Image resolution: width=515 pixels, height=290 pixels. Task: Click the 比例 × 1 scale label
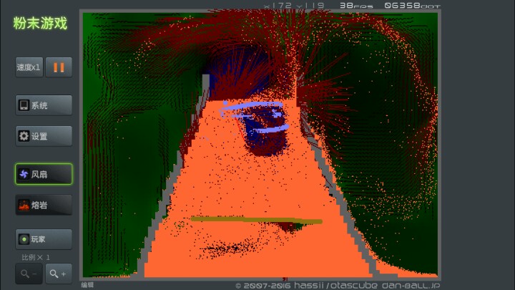[x=36, y=258]
